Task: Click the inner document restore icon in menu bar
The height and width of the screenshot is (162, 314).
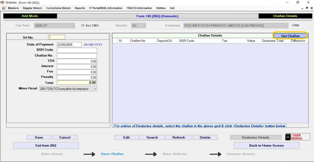Action: click(307, 8)
